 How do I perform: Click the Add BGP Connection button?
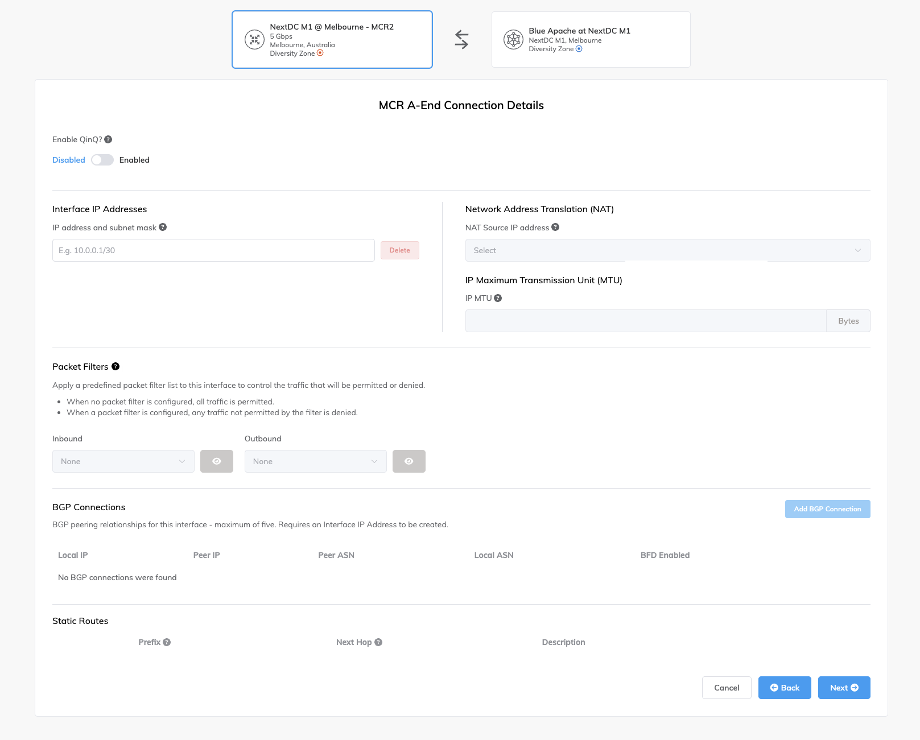tap(827, 509)
